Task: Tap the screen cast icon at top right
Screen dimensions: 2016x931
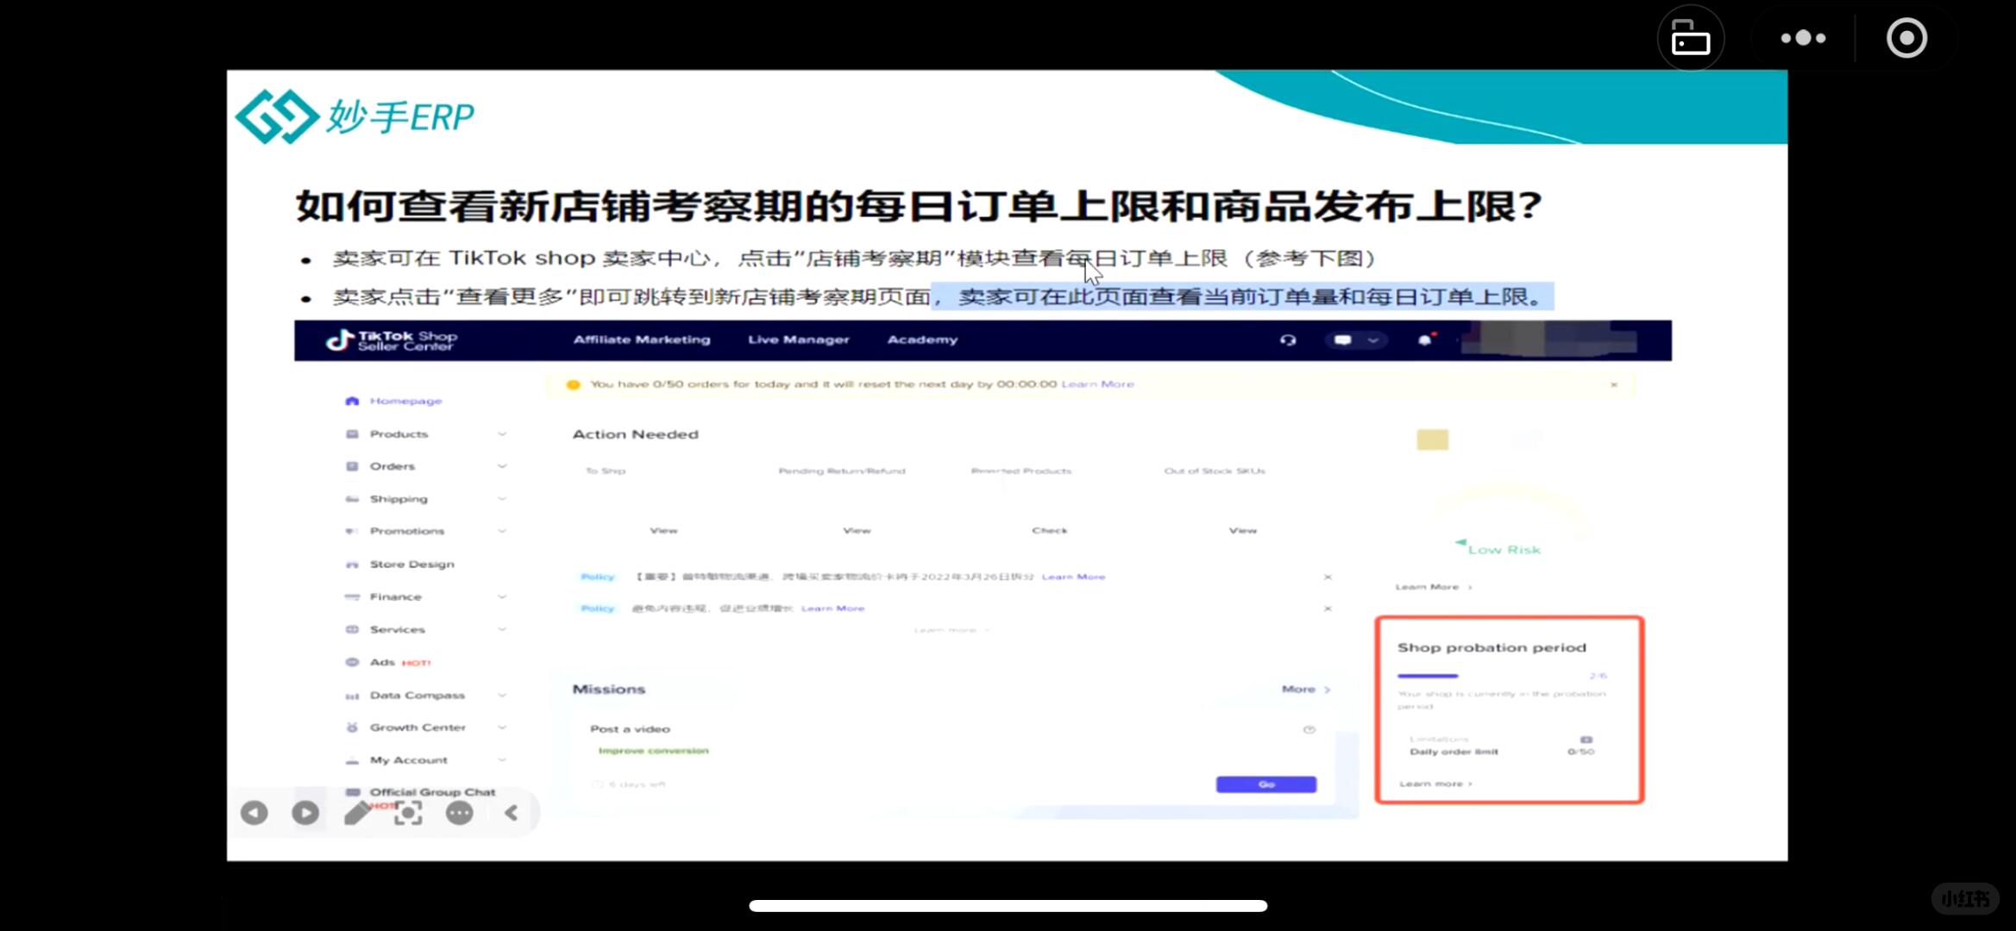Action: tap(1690, 38)
